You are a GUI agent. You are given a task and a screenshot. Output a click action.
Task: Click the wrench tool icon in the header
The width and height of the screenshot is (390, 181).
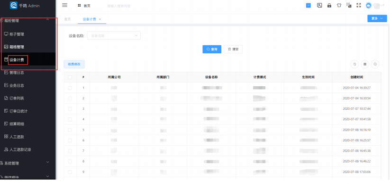point(319,5)
